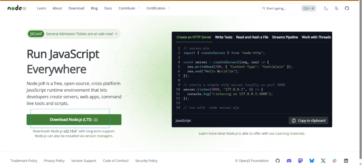Switch to Read and Hash a File tab

252,37
